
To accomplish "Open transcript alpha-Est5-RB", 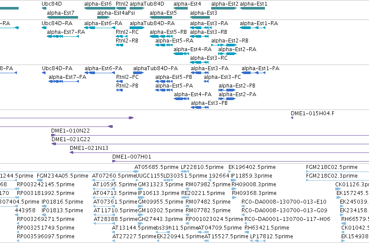I will tap(168, 32).
